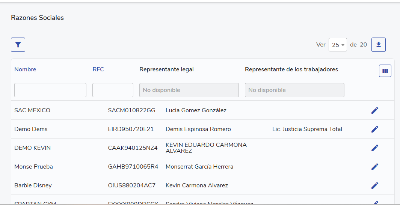The width and height of the screenshot is (400, 205).
Task: Open the column visibility selector icon
Action: [385, 71]
